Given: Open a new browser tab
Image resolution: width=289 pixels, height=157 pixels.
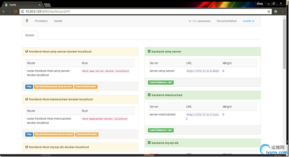Looking at the screenshot, I should point(47,5).
